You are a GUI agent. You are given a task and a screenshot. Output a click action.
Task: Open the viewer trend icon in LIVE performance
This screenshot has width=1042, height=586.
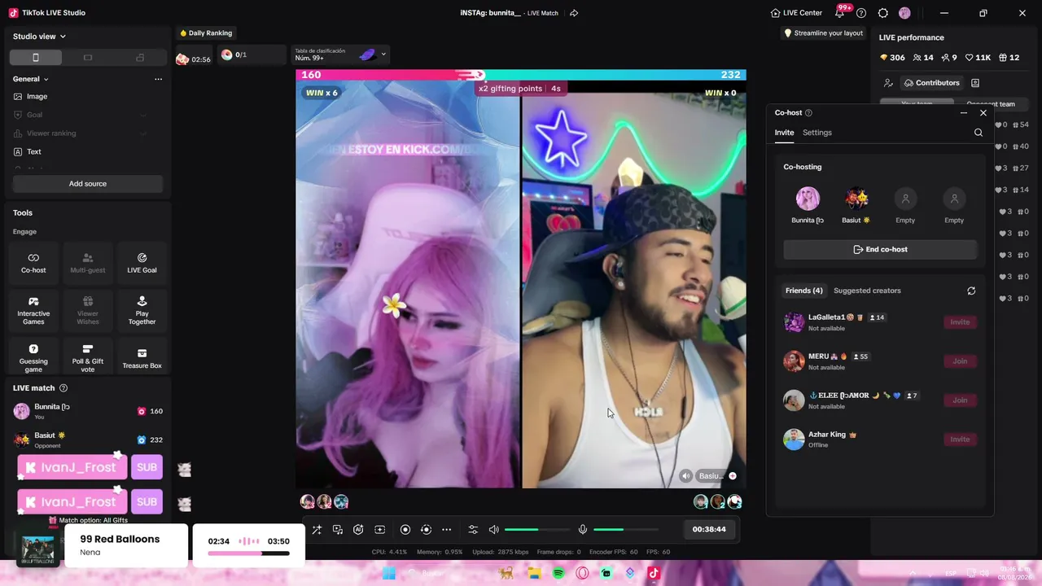(888, 83)
